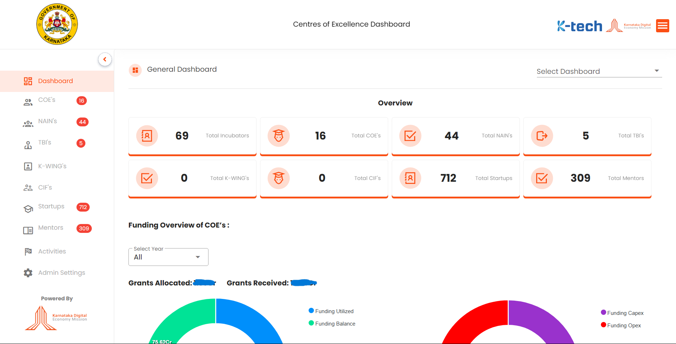Click the Activities flag icon

[28, 251]
